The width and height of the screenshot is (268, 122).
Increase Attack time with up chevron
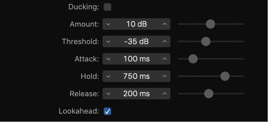point(165,59)
